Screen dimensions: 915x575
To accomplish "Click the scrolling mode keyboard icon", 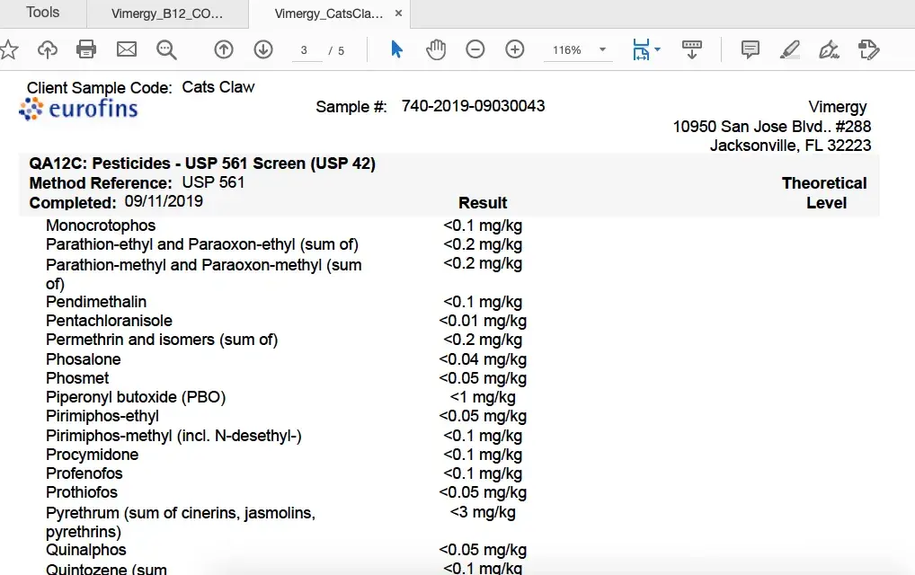I will [692, 49].
